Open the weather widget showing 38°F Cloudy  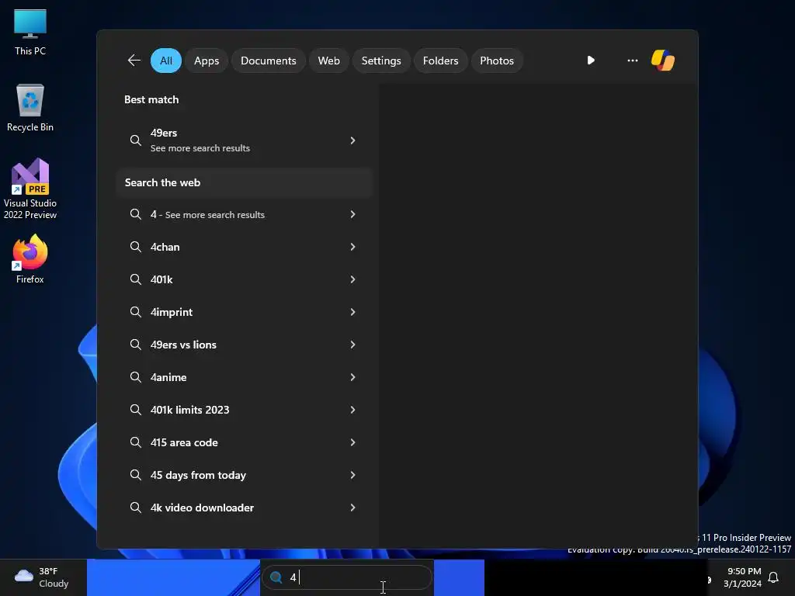42,577
